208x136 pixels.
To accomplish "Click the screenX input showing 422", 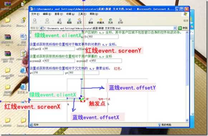I will click(59, 61).
